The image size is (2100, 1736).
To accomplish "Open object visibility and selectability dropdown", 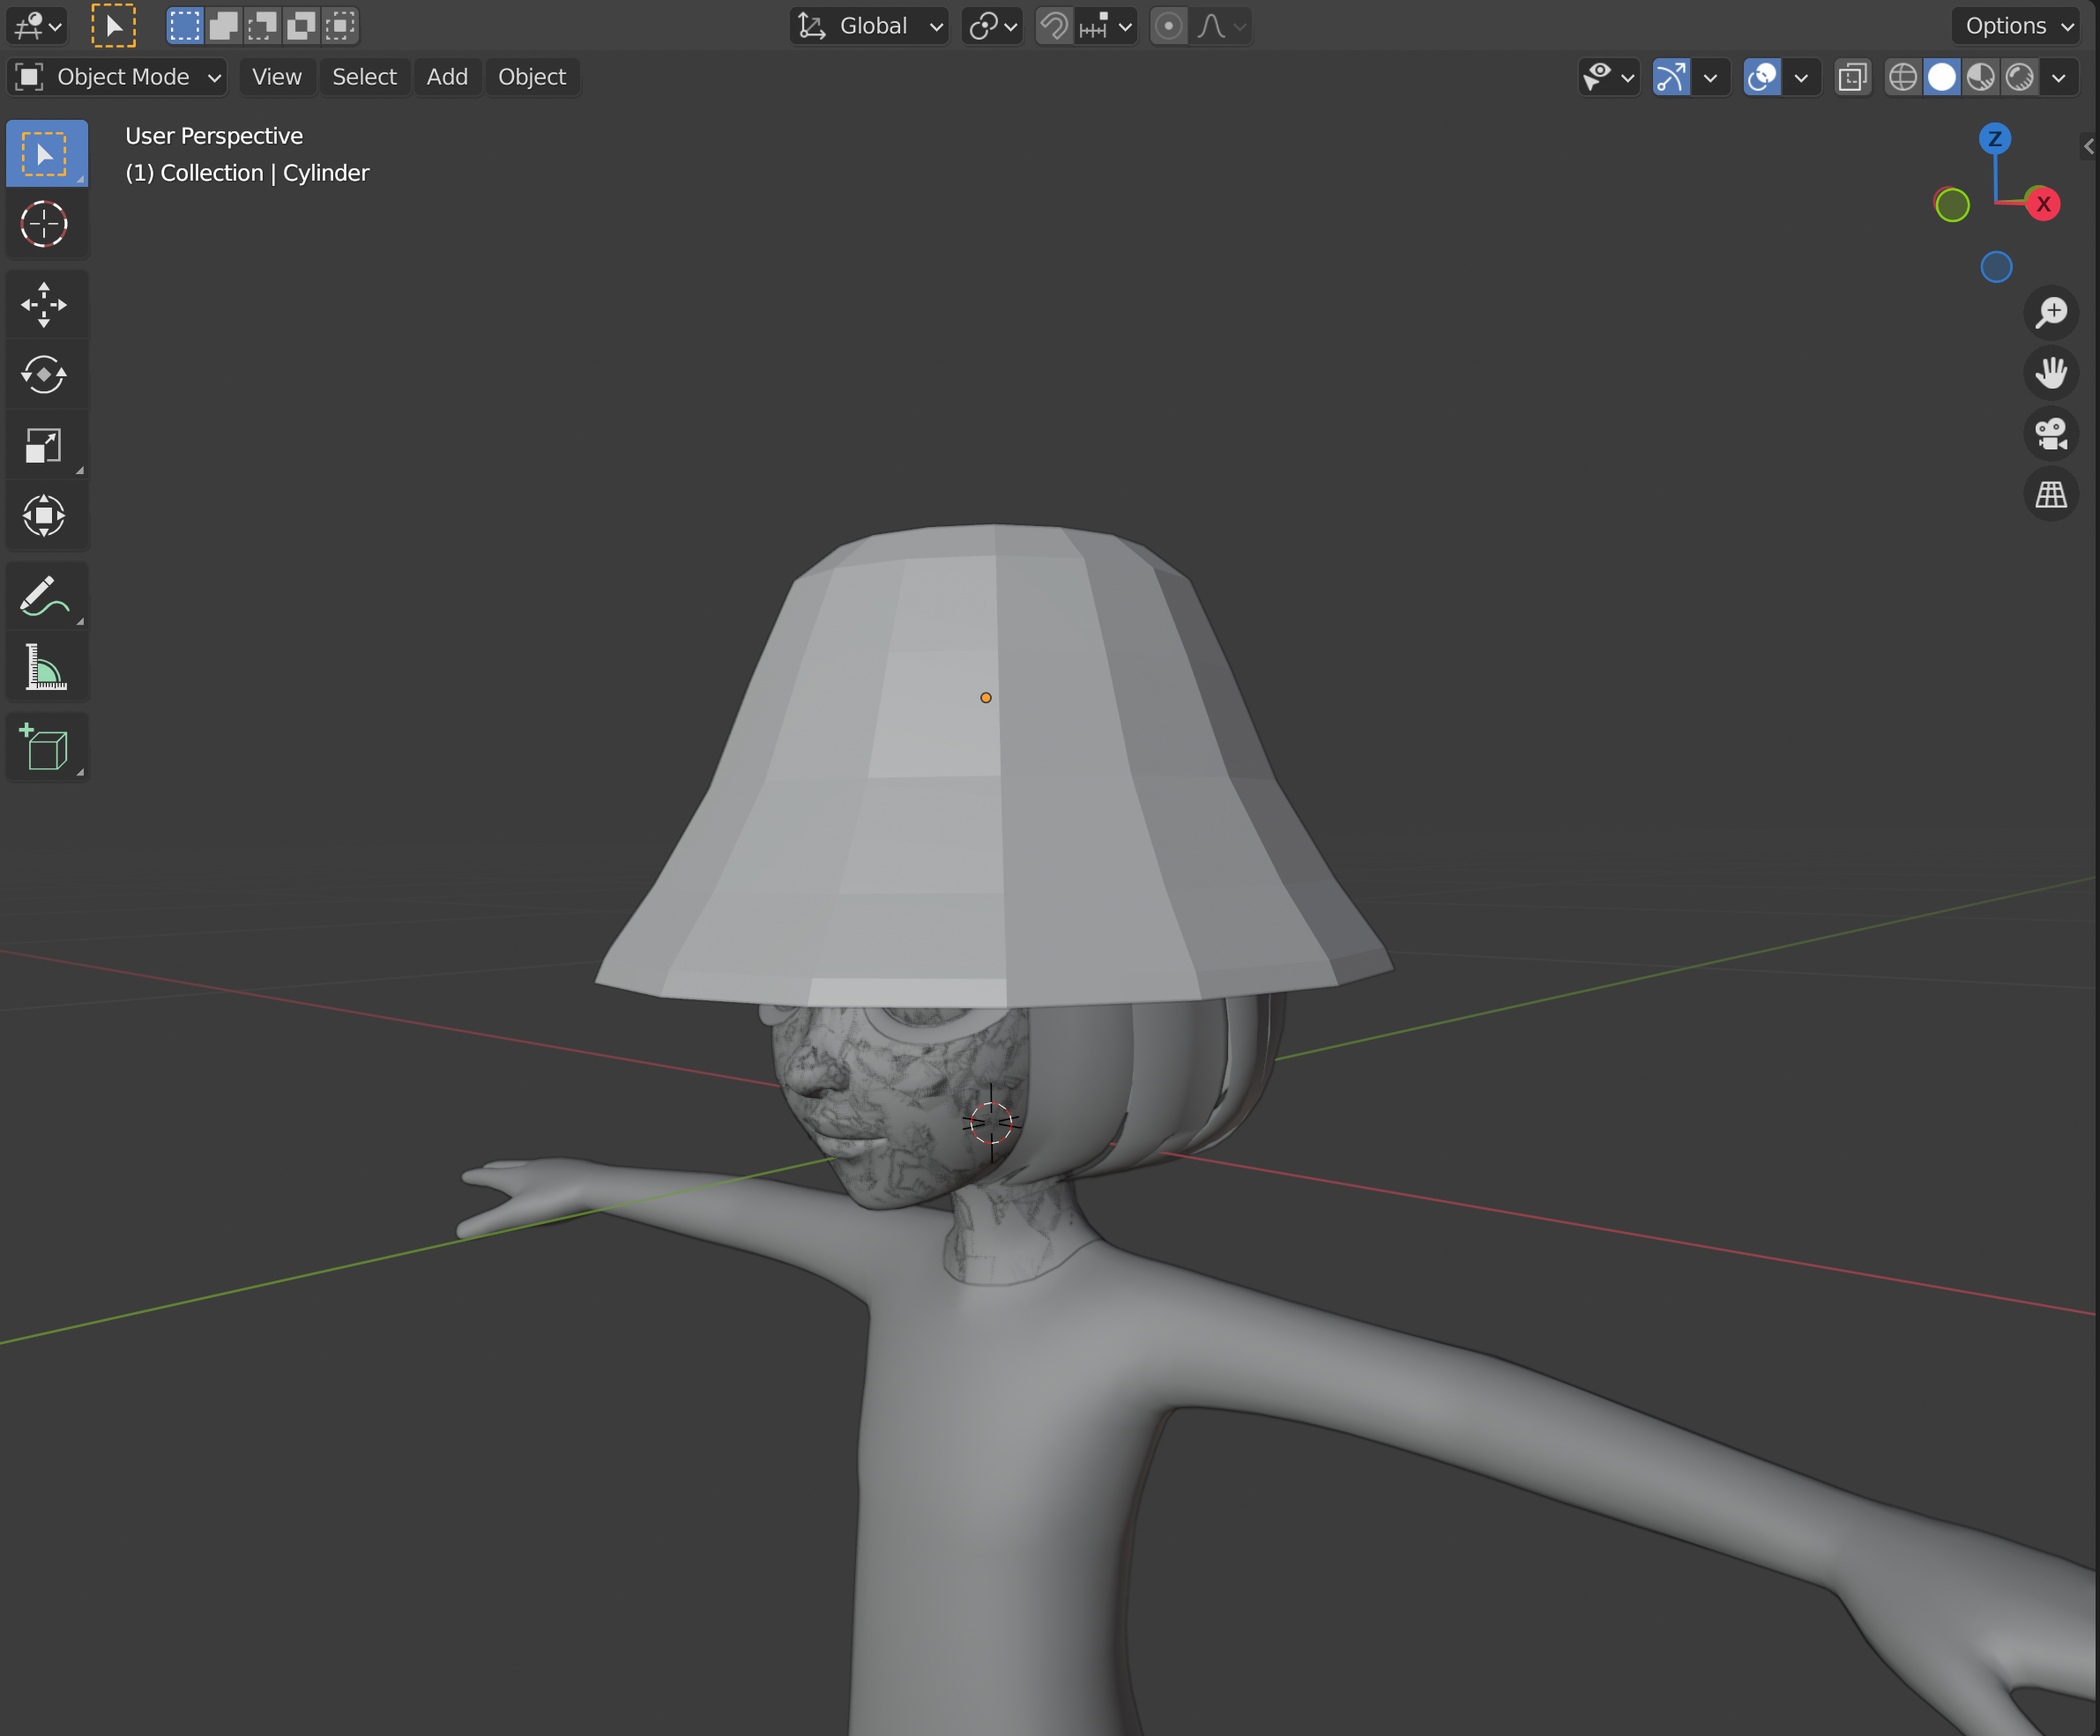I will pos(1608,77).
